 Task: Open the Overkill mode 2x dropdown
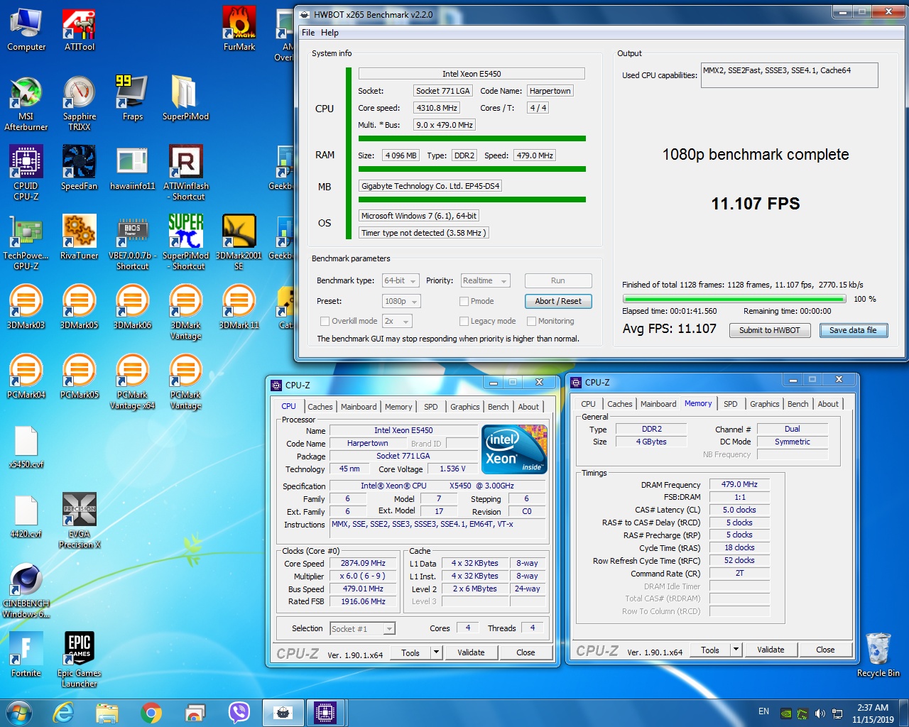tap(397, 321)
